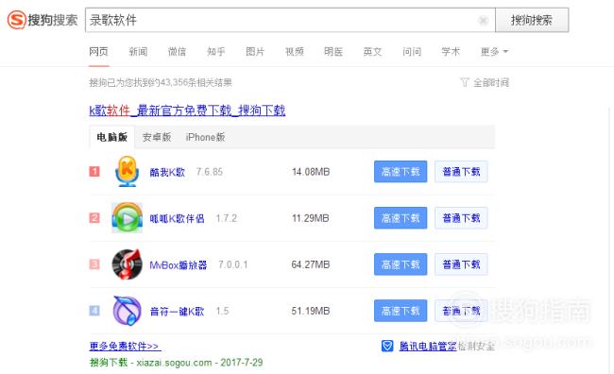Open the 音符一键K歌 software link
This screenshot has width=614, height=374.
[x=177, y=311]
